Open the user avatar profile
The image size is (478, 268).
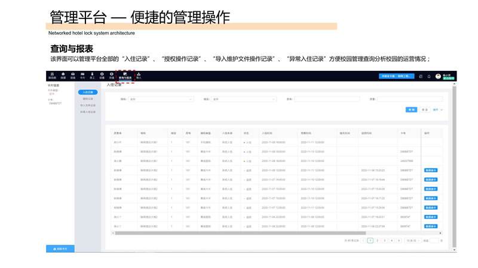[438, 76]
